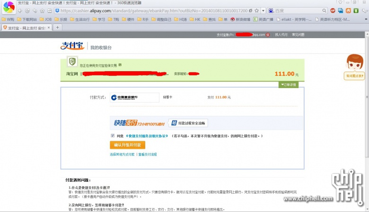Close the 支付宝 tab
The width and height of the screenshot is (369, 212).
(x=48, y=28)
